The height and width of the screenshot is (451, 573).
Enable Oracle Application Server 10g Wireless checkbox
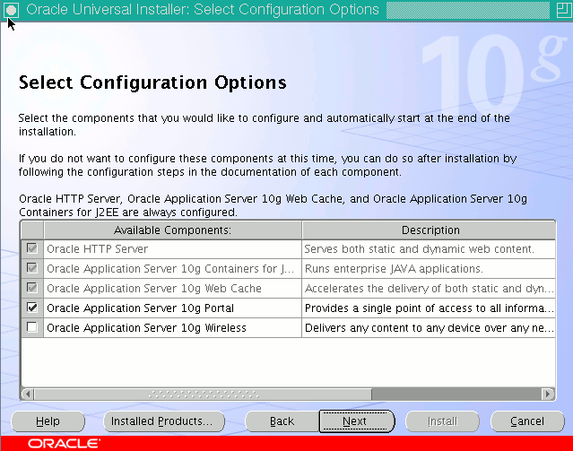(x=32, y=327)
